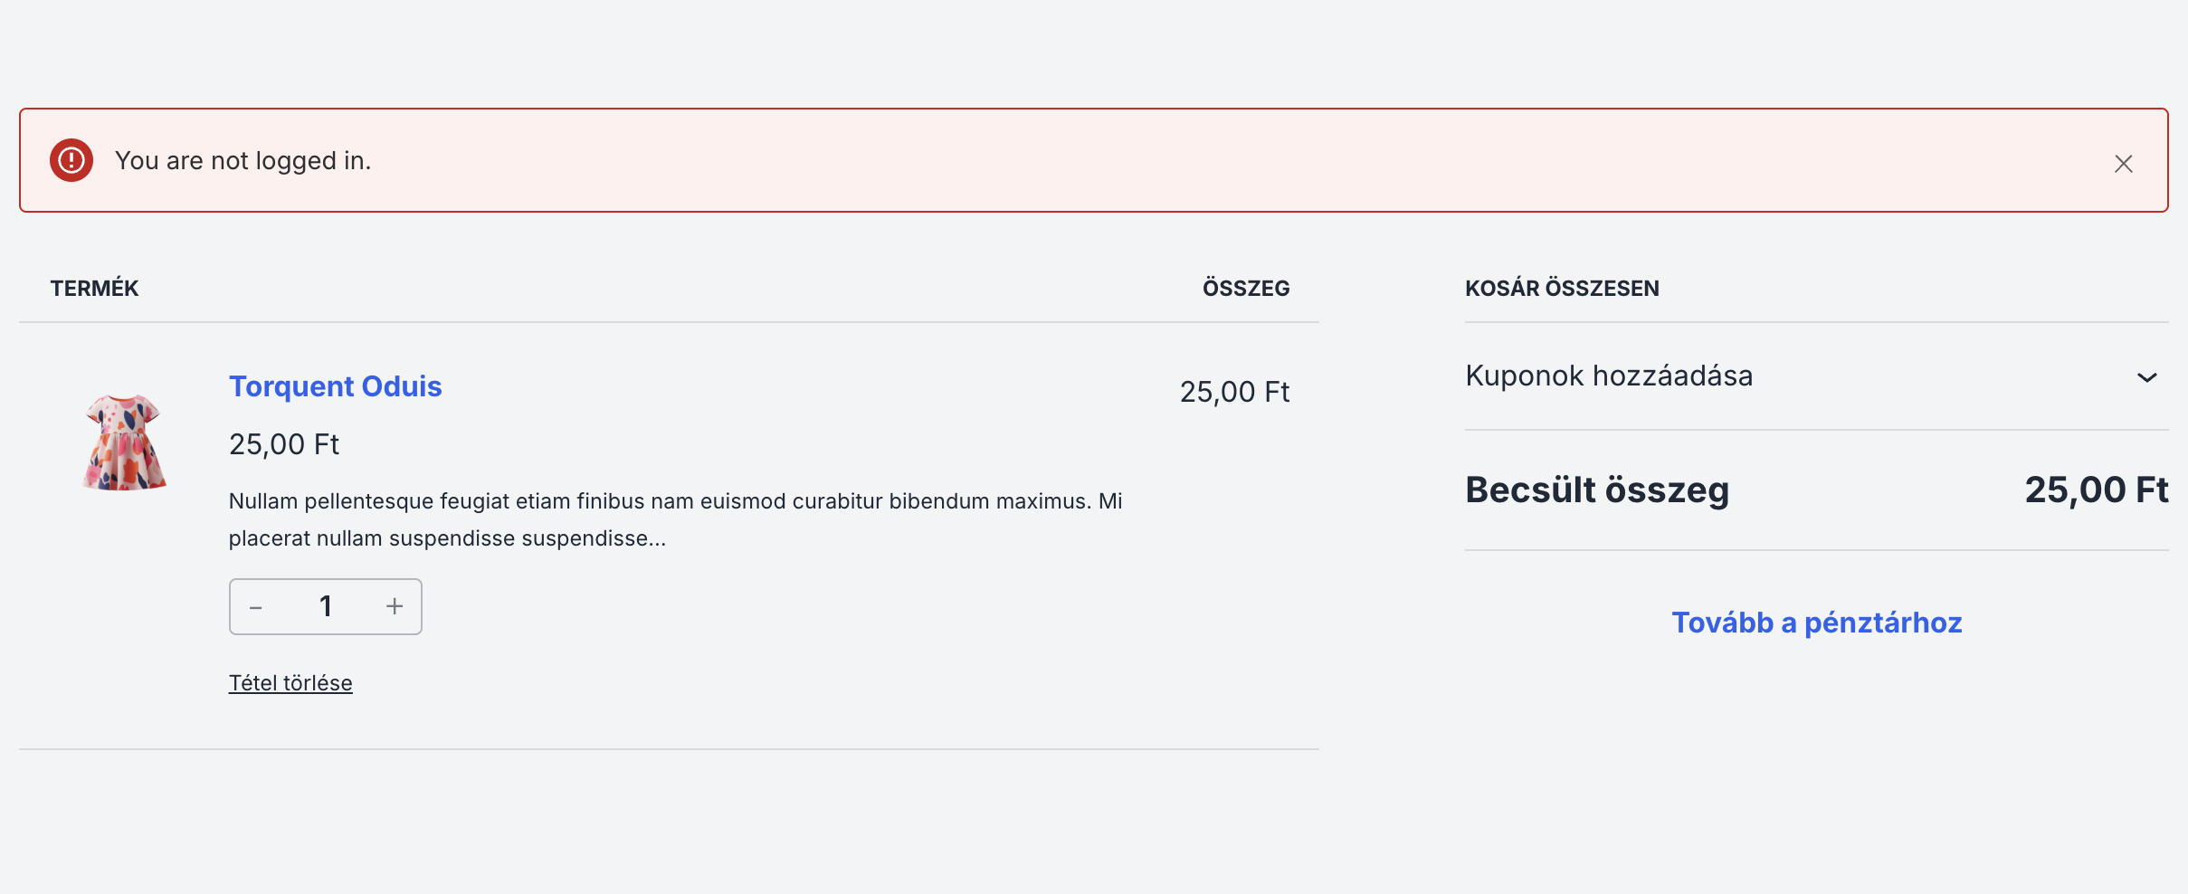Proceed with Tovább a pénztárhoz

click(1816, 623)
